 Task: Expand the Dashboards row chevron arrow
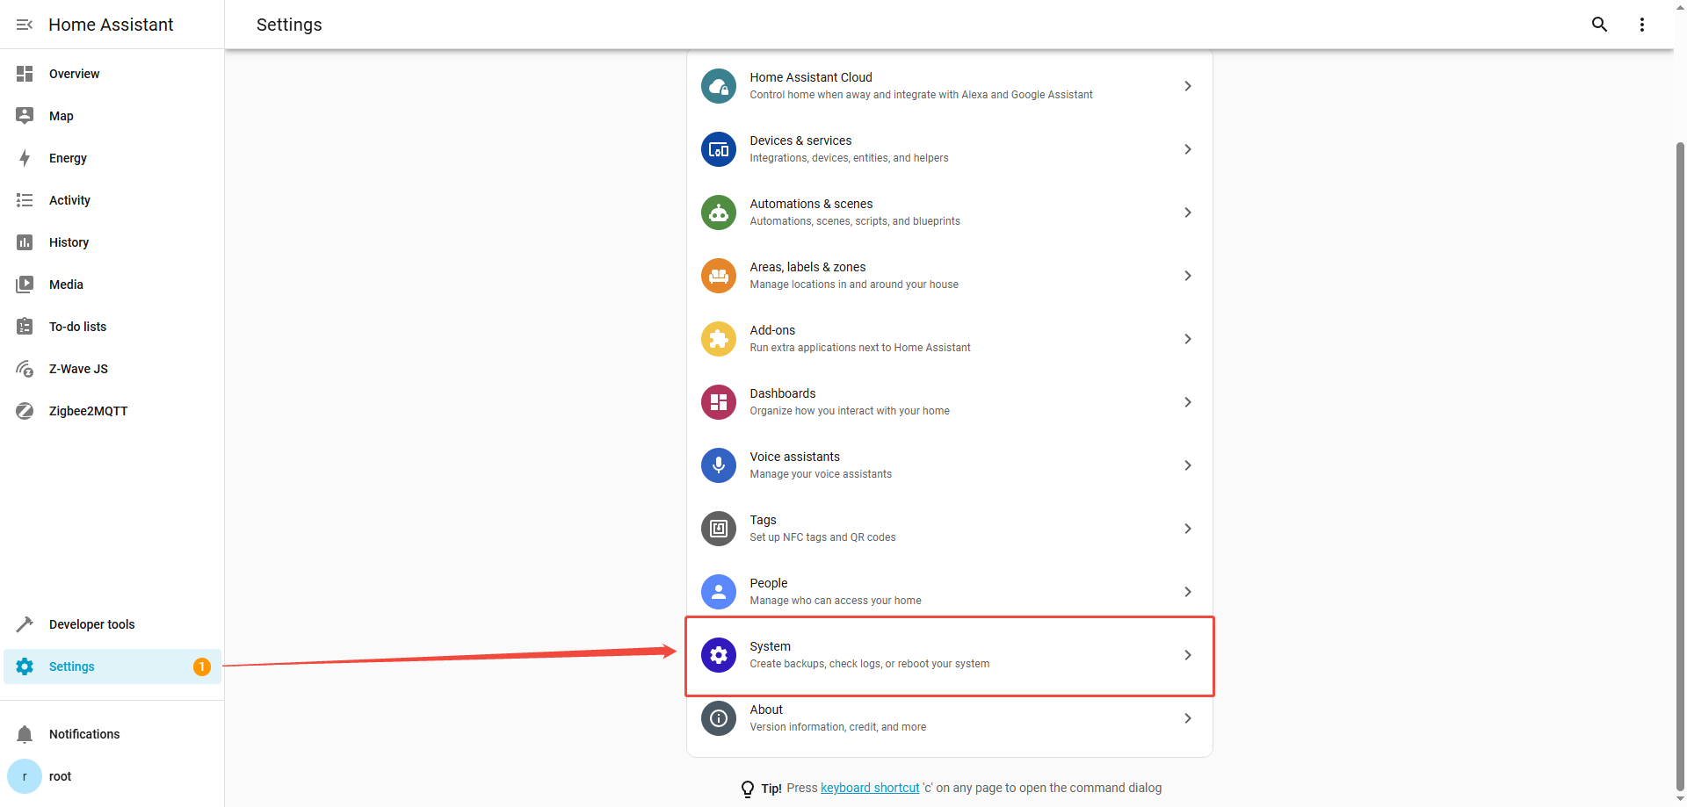point(1187,402)
